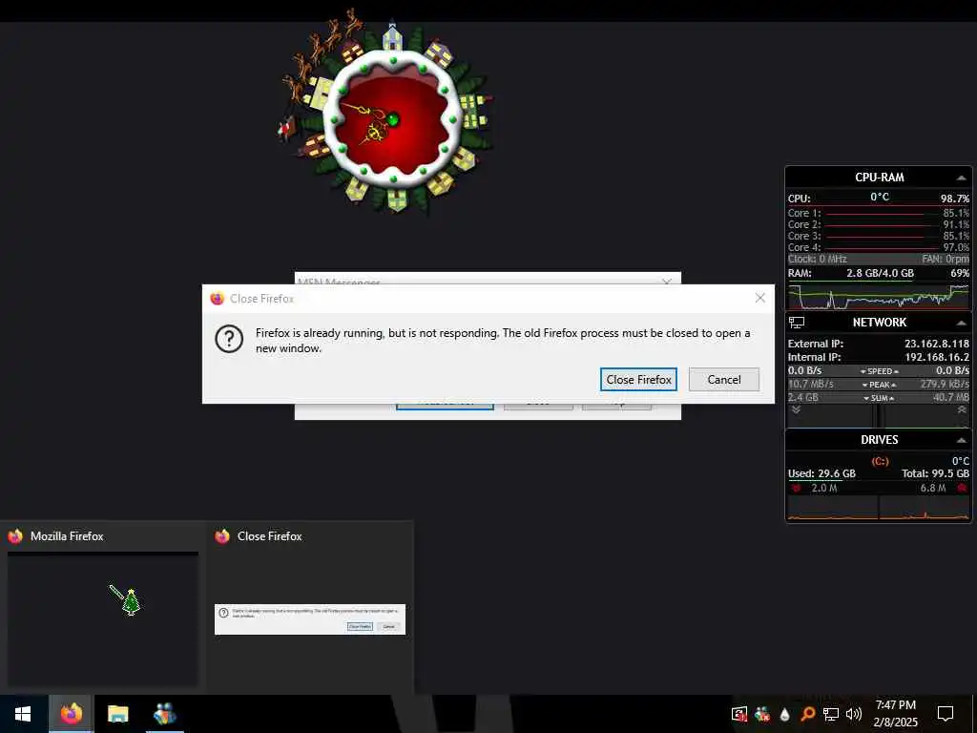The height and width of the screenshot is (733, 977).
Task: Click the double-up chevron below the network stats
Action: point(962,409)
